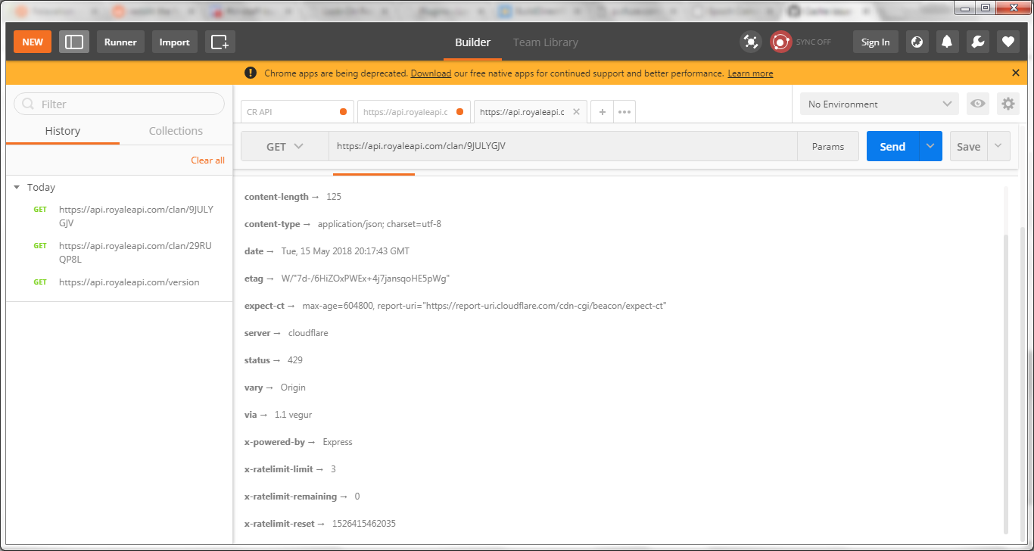The image size is (1034, 551).
Task: Open Manage Environments with the gear icon
Action: tap(1008, 104)
